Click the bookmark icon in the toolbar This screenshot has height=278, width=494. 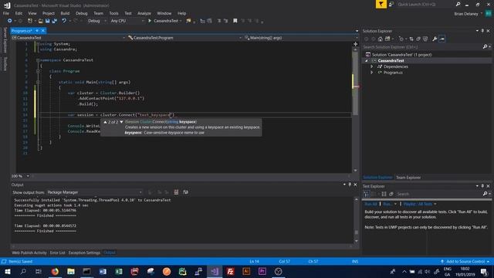click(235, 21)
